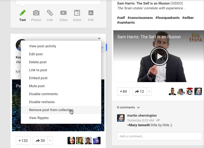The height and width of the screenshot is (148, 204).
Task: Open the #wilber hashtag
Action: [x=188, y=18]
